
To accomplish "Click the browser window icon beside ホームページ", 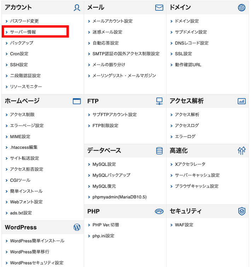I will click(x=77, y=101).
